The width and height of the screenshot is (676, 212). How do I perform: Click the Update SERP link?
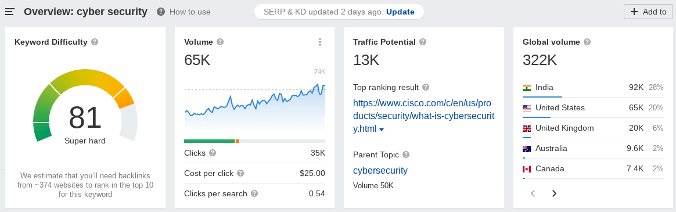click(400, 12)
